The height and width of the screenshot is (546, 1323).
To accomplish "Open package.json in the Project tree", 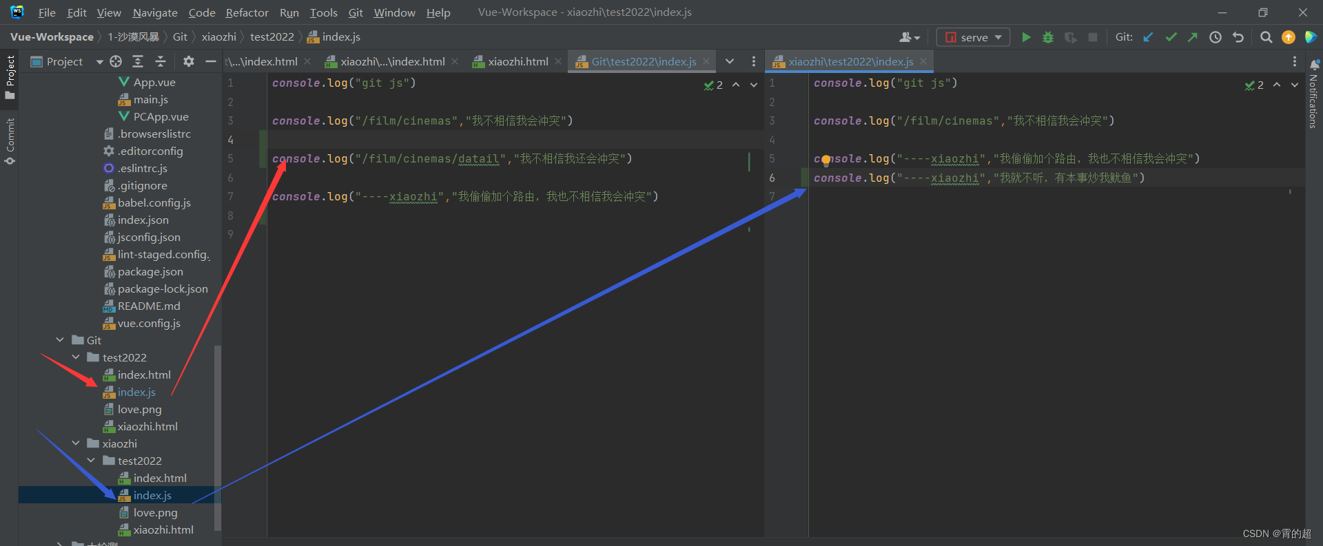I will pos(150,271).
